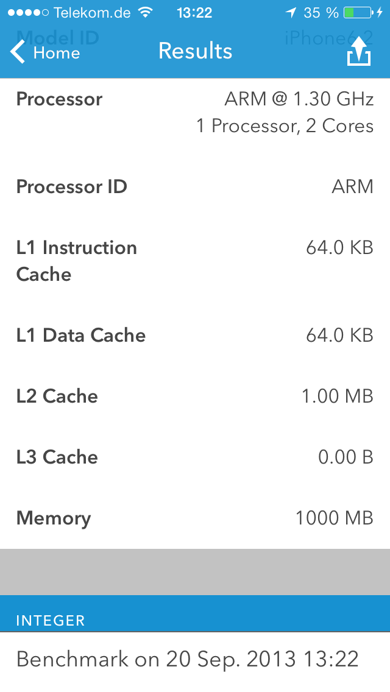Tap the Benchmark date footer text

187,659
